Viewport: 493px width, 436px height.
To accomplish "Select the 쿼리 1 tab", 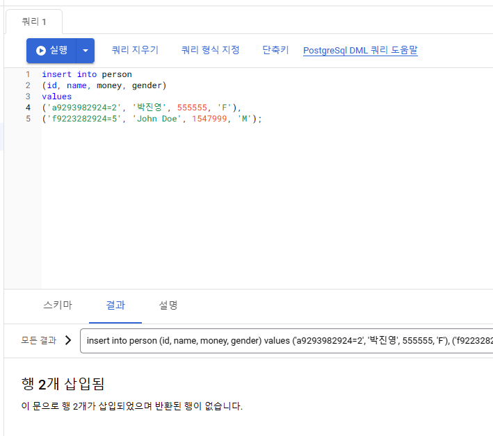I will pyautogui.click(x=33, y=22).
